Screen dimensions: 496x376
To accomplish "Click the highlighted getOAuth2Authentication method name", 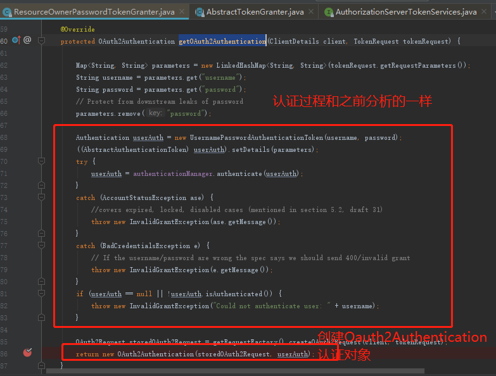I will pos(222,41).
